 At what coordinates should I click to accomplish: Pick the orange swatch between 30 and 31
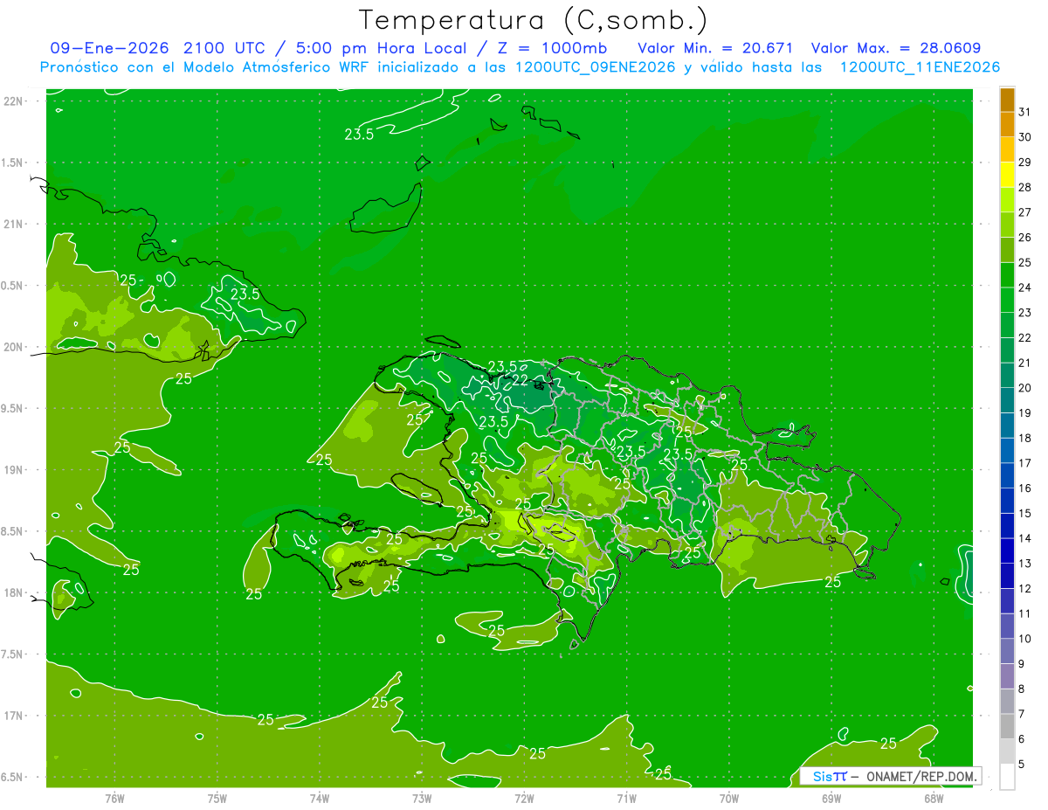(x=1007, y=124)
